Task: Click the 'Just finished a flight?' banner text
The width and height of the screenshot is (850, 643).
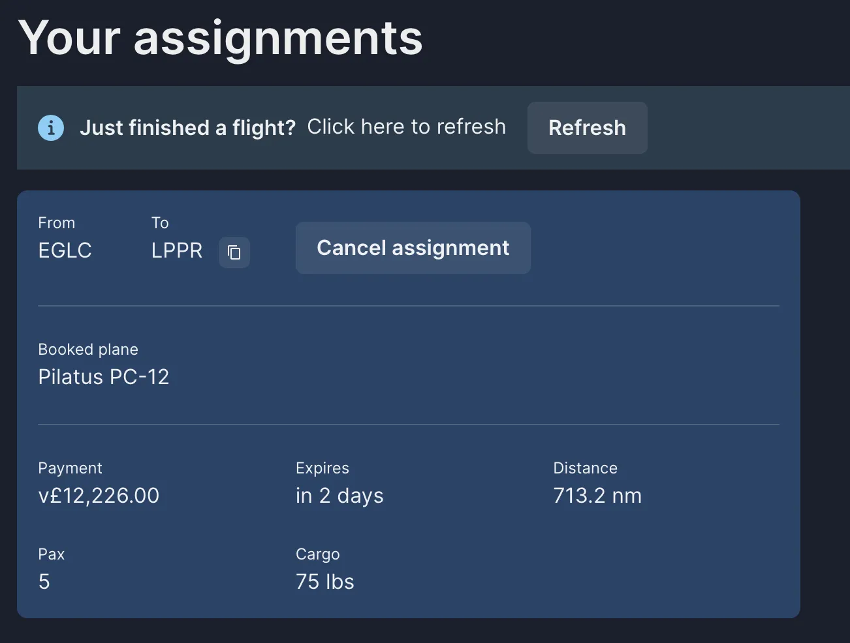Action: tap(187, 128)
